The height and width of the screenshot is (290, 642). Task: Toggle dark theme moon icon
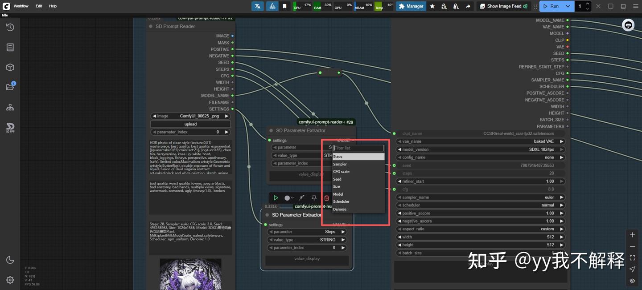click(x=10, y=260)
